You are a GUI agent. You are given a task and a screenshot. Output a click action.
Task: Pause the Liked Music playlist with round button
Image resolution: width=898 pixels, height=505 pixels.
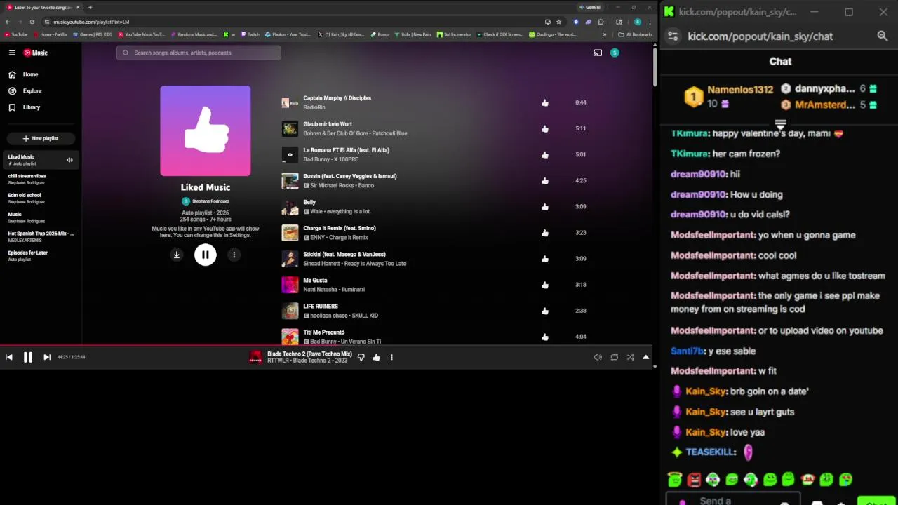tap(206, 255)
